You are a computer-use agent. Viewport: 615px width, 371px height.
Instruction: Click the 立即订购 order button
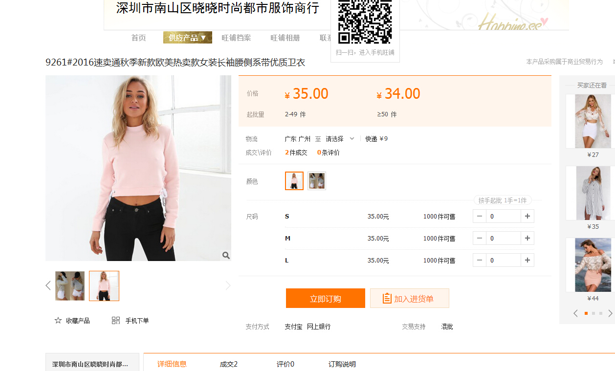coord(325,299)
